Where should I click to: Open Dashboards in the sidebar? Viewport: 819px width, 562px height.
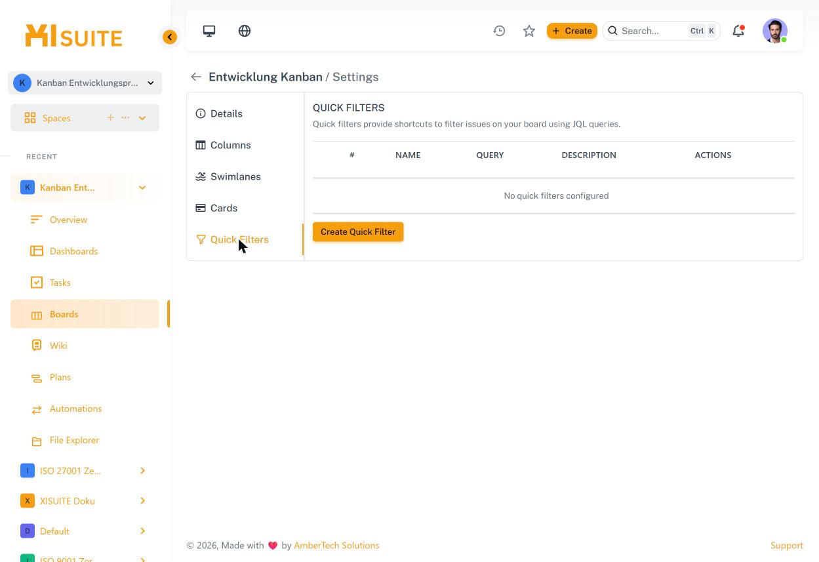point(85,251)
